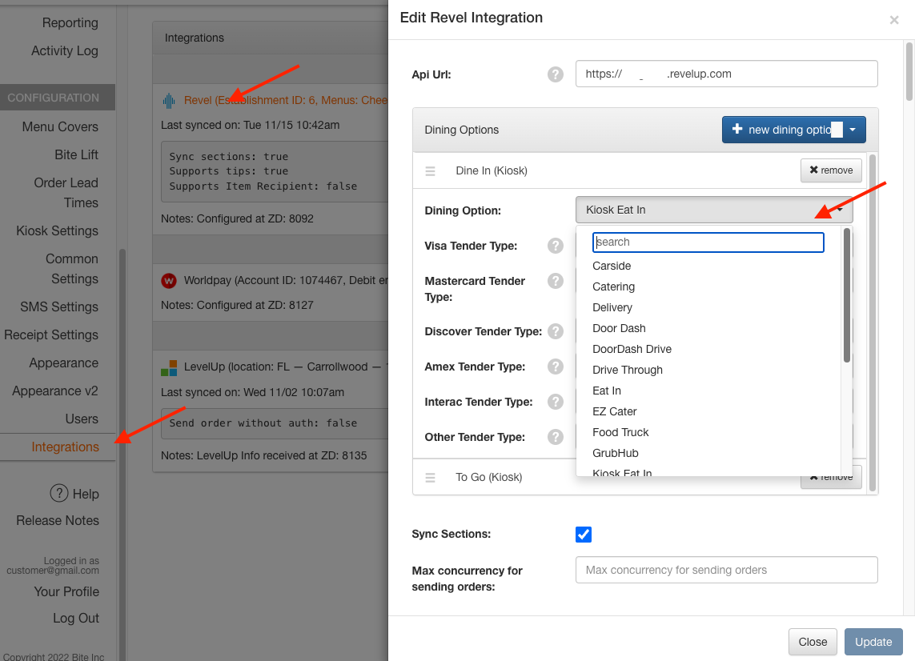Click the Other Tender Type help icon
Viewport: 915px width, 661px height.
tap(555, 437)
